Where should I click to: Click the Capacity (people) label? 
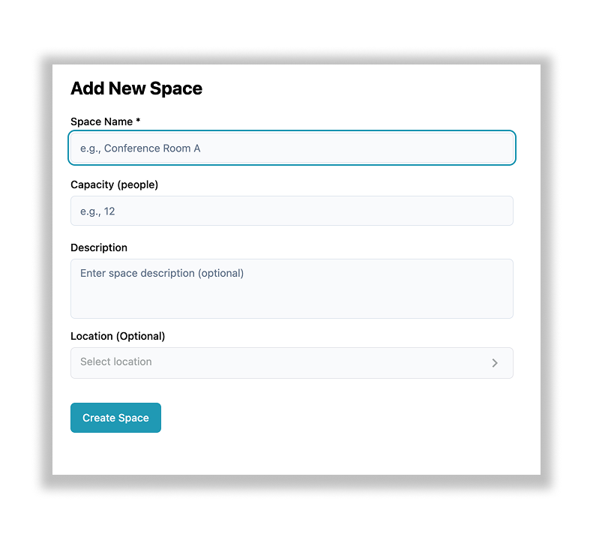tap(114, 184)
